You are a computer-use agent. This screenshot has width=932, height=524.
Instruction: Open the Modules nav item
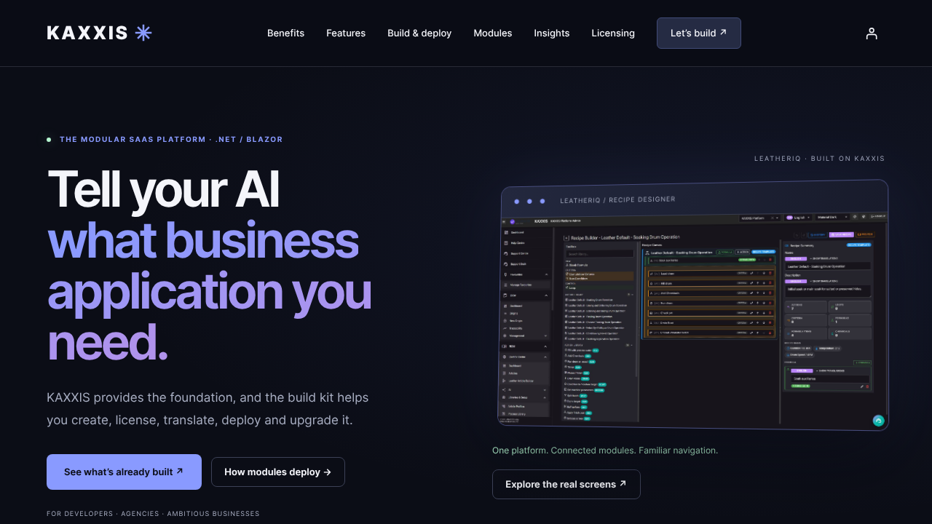point(493,33)
